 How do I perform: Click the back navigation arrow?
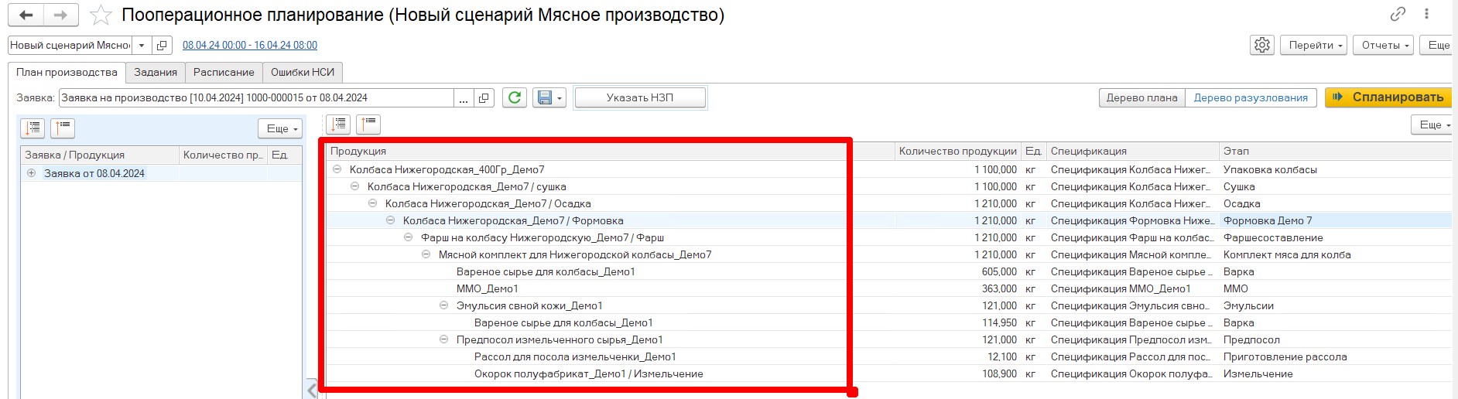click(x=26, y=15)
